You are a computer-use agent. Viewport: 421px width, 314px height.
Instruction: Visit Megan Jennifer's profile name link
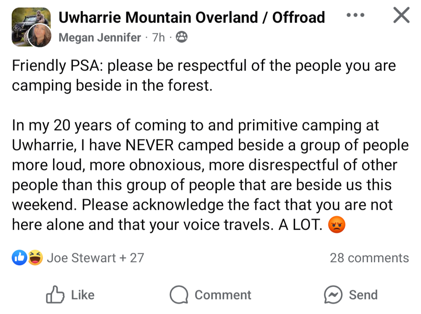[100, 37]
